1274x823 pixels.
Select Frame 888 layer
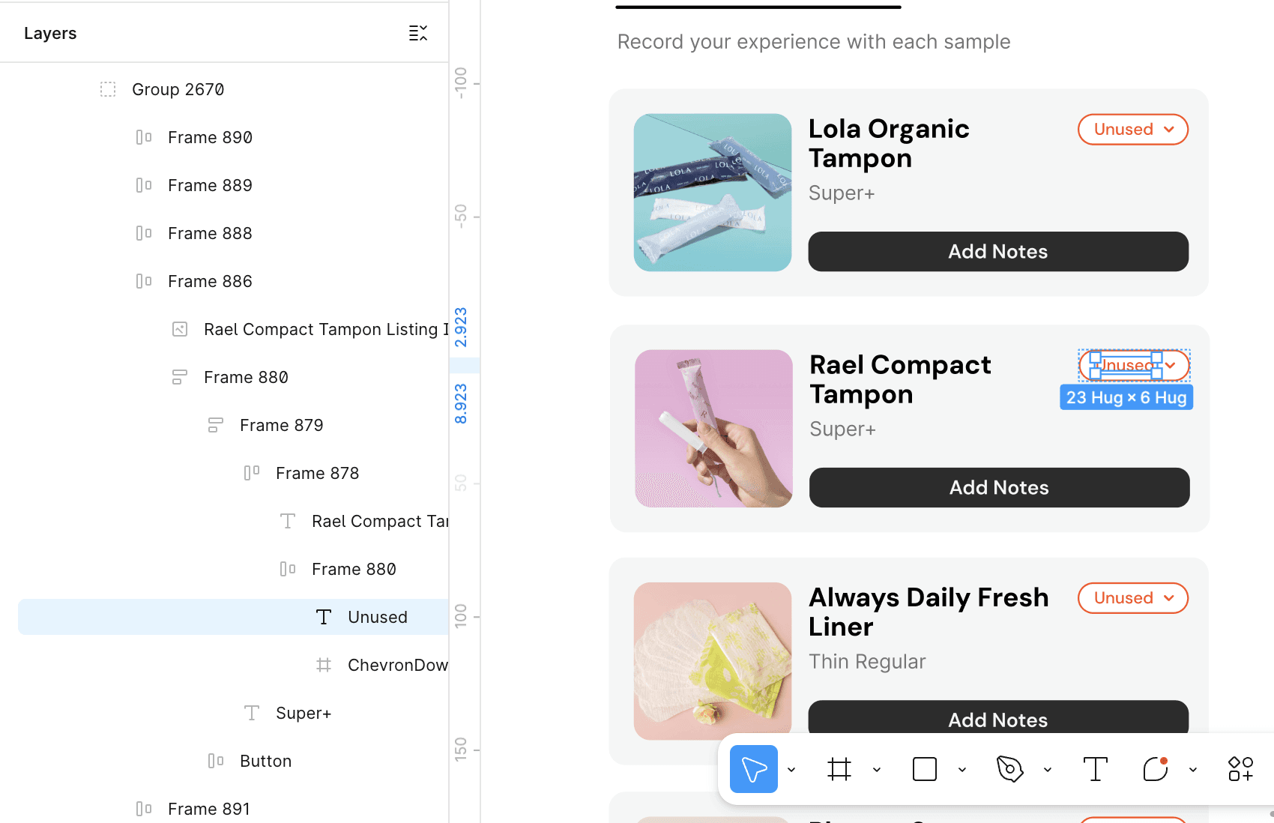[210, 233]
